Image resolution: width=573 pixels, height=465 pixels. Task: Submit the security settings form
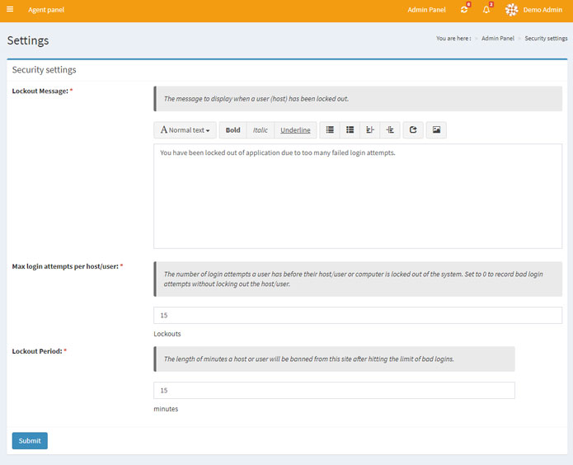pos(30,440)
